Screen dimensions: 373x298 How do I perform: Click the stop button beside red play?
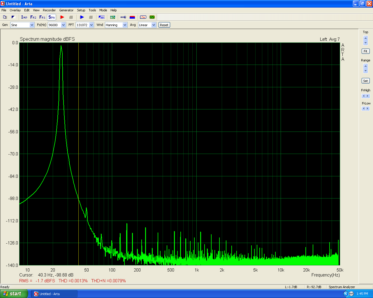(x=71, y=17)
